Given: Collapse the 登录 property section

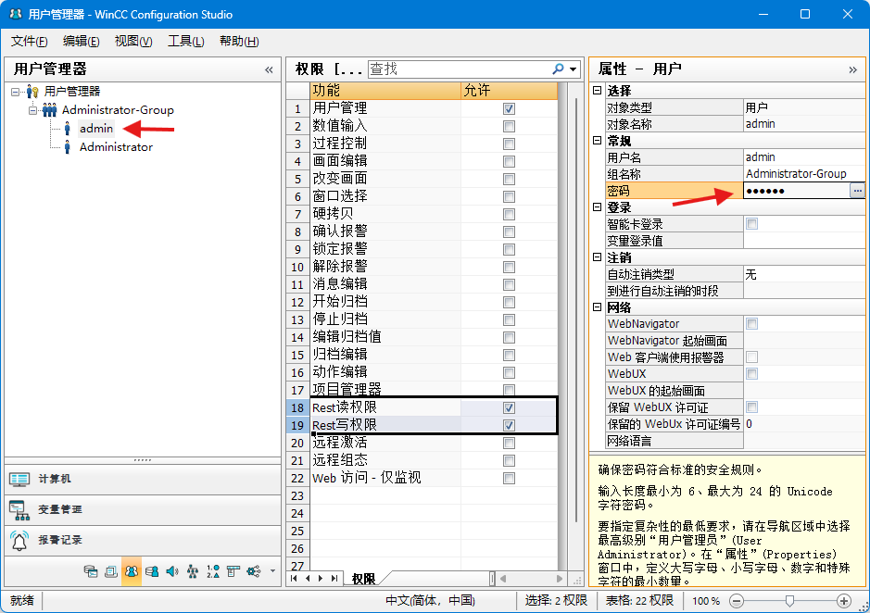Looking at the screenshot, I should [597, 206].
